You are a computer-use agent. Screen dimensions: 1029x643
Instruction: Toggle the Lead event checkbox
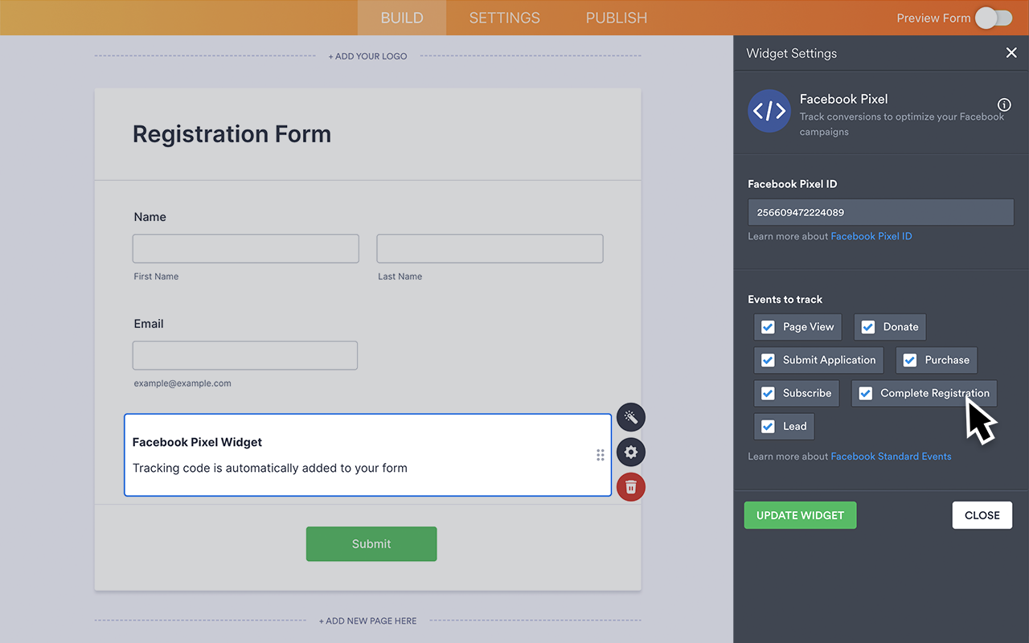tap(766, 426)
